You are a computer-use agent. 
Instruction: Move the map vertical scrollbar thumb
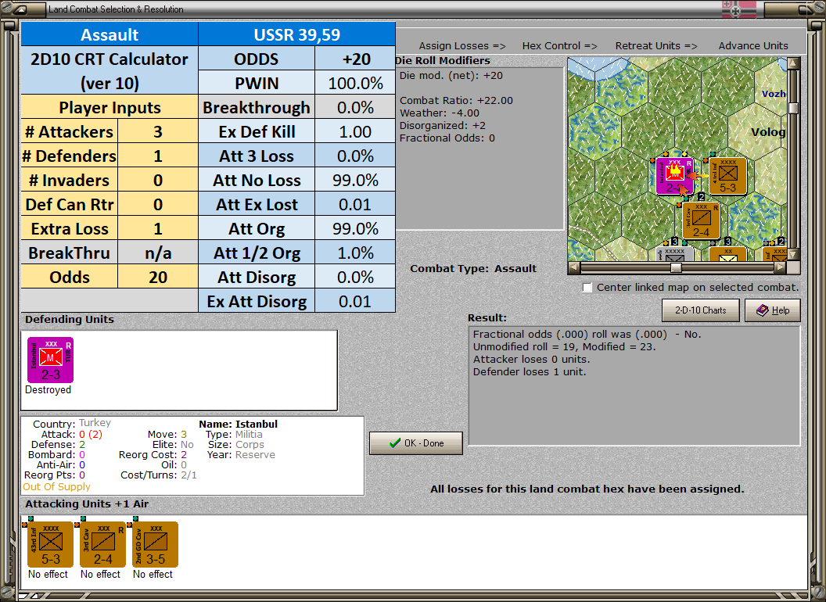[x=793, y=109]
